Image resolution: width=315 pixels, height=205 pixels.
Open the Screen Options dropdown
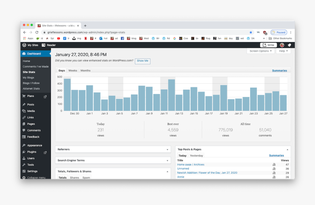261,51
